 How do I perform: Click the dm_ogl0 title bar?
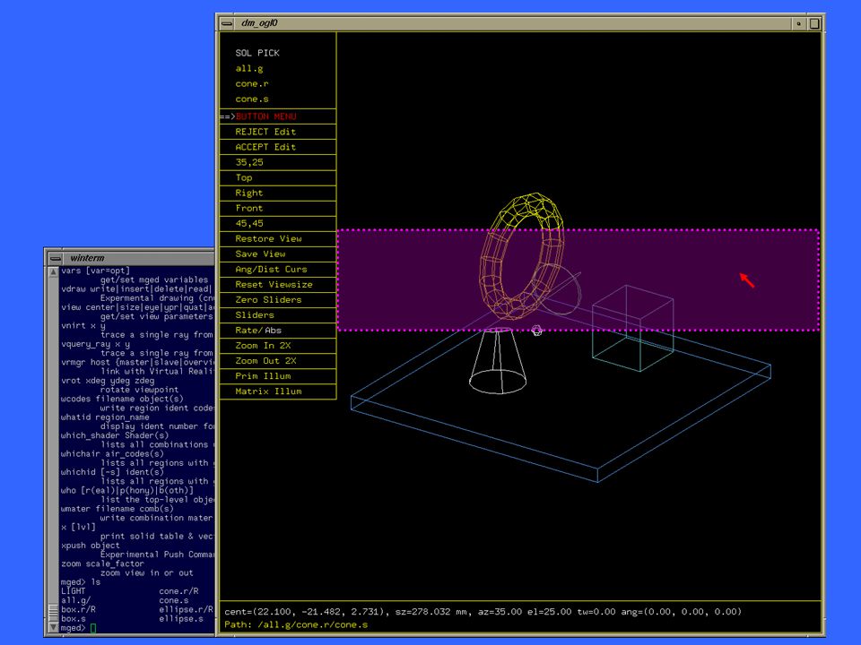point(512,23)
